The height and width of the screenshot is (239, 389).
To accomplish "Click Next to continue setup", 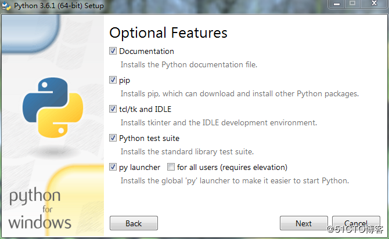I will [x=304, y=223].
